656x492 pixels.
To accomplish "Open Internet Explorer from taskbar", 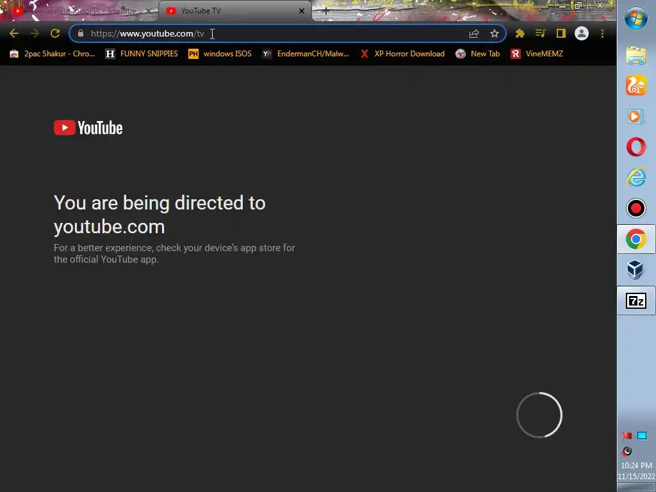I will [636, 177].
